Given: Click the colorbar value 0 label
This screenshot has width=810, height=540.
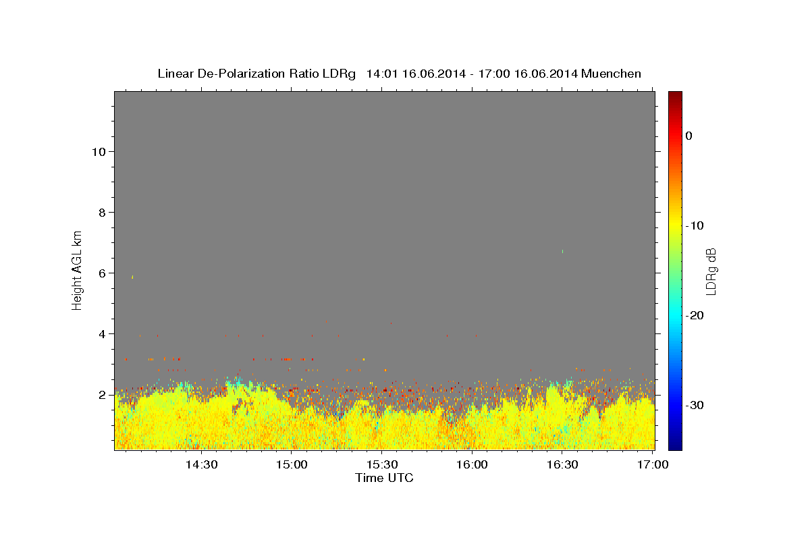Looking at the screenshot, I should coord(688,136).
